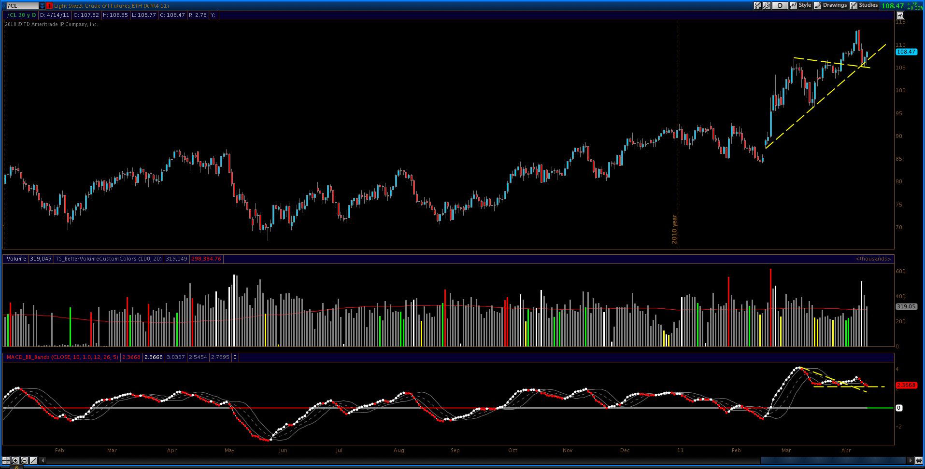Click the D: 4/14/11 date readout

pos(55,15)
